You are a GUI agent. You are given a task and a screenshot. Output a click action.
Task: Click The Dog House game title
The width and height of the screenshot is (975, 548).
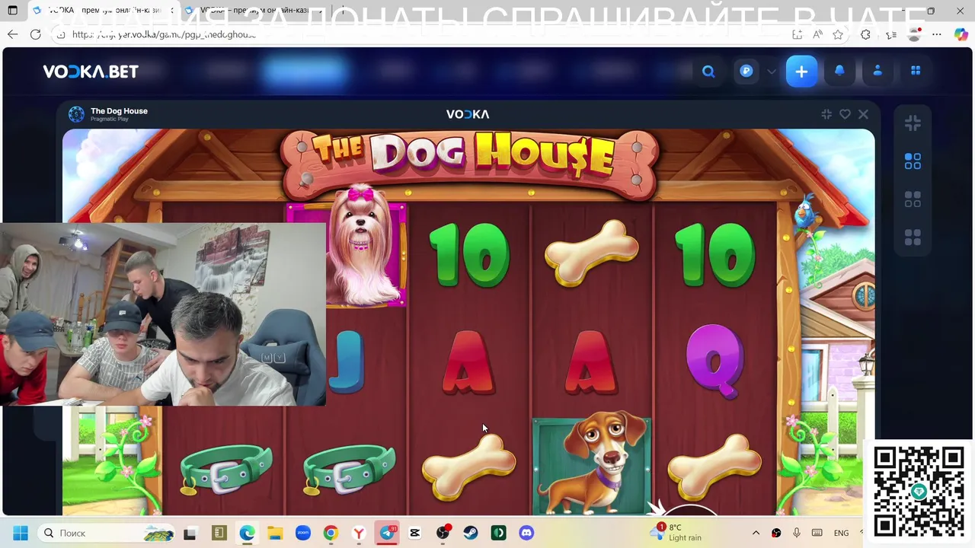tap(119, 111)
